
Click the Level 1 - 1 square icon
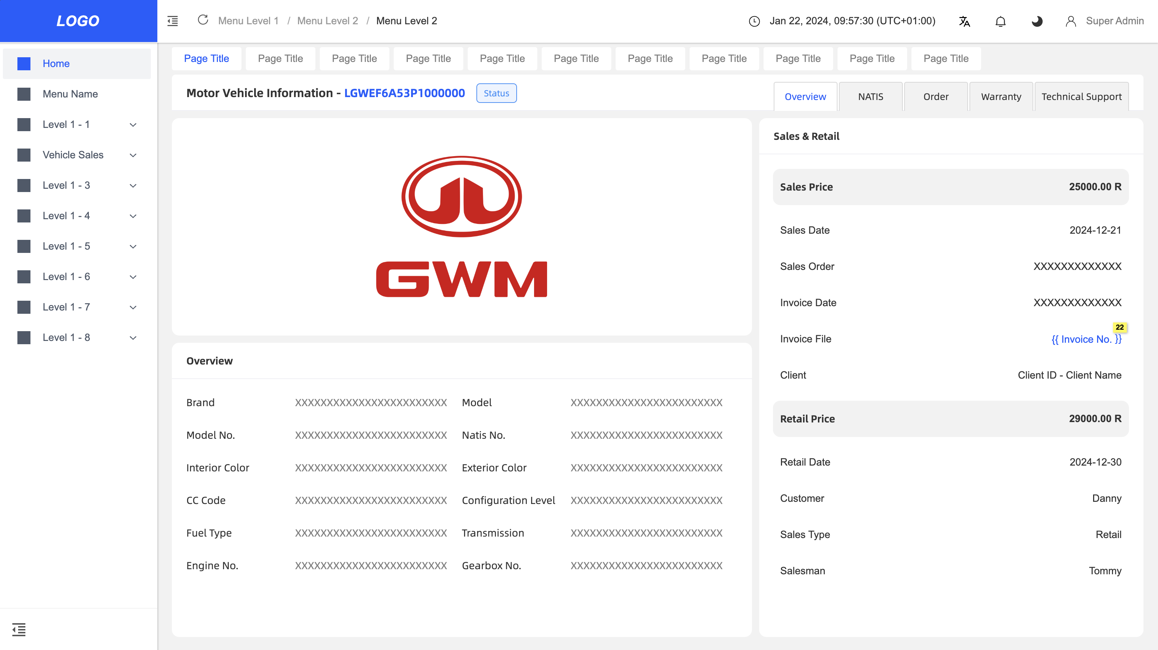(x=24, y=124)
